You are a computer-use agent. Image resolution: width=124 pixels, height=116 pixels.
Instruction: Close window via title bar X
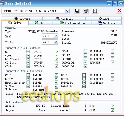point(121,4)
